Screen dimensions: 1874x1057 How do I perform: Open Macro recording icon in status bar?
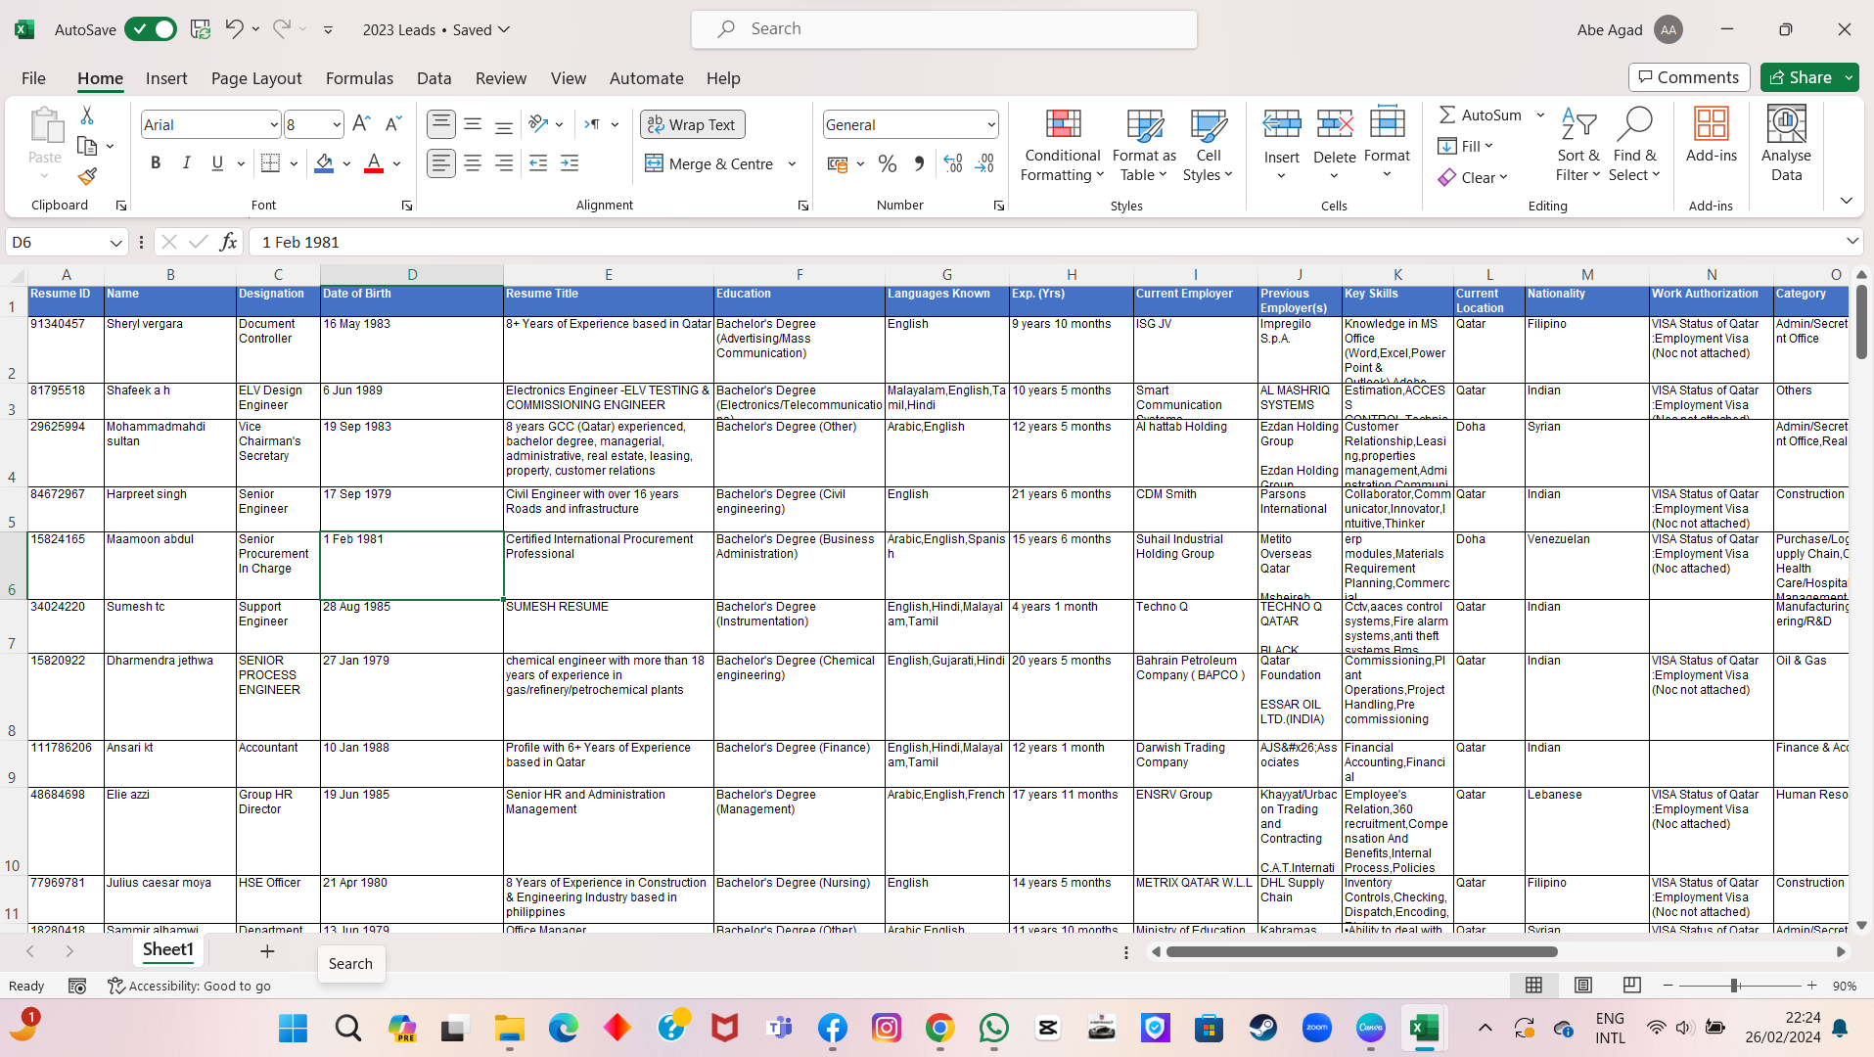77,986
